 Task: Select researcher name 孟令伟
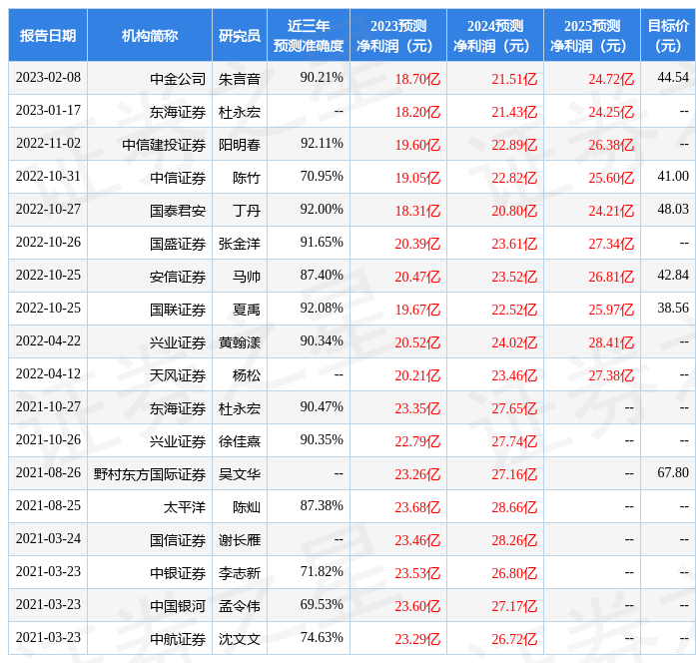point(240,606)
